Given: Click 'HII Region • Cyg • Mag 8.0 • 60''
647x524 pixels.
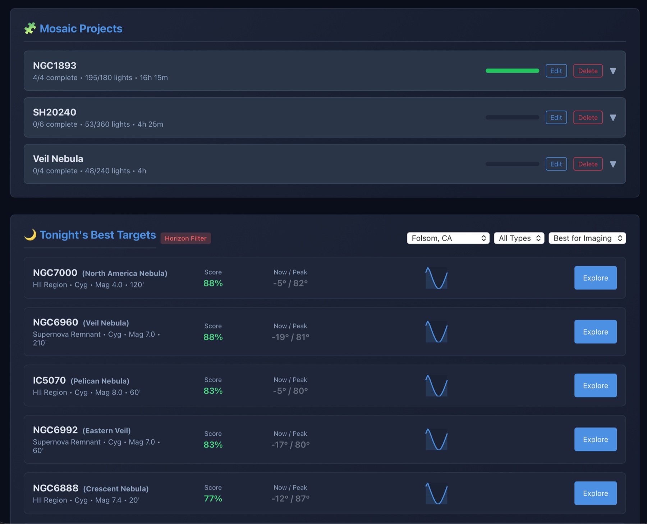Looking at the screenshot, I should point(87,392).
